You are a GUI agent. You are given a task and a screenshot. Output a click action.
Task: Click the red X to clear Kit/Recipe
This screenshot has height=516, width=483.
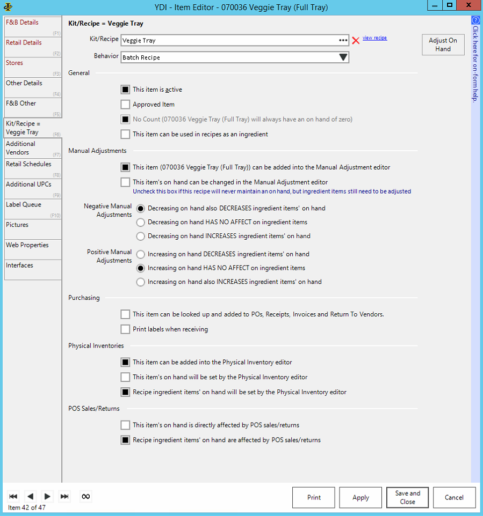(356, 40)
